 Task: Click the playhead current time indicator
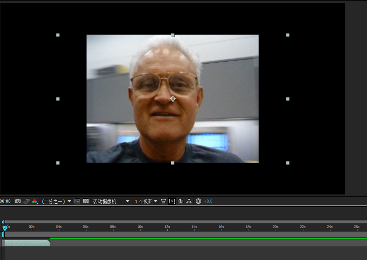point(5,228)
